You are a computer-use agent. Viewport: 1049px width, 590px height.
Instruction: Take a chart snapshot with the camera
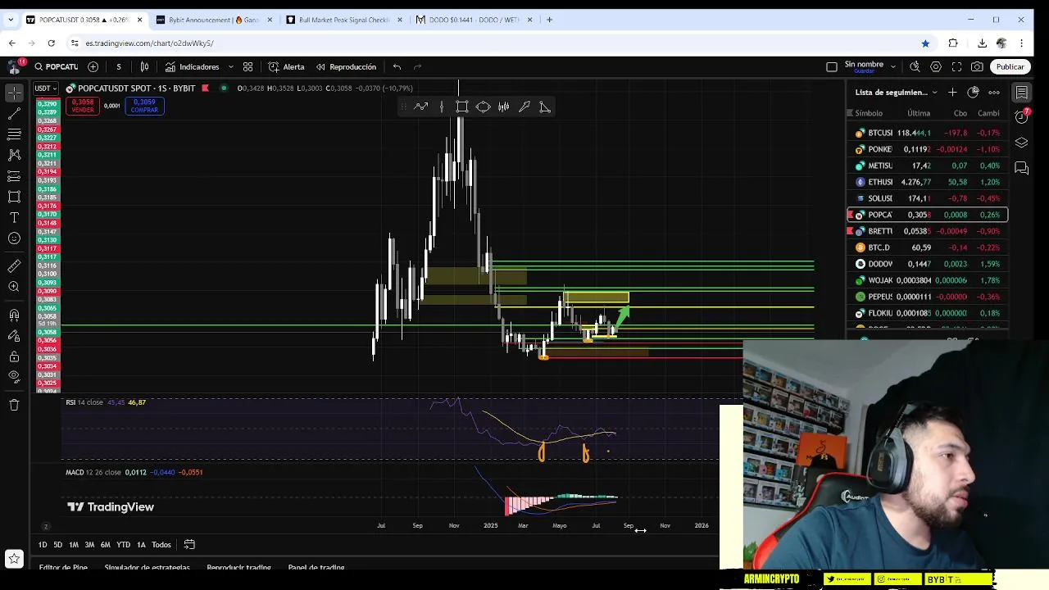point(977,67)
